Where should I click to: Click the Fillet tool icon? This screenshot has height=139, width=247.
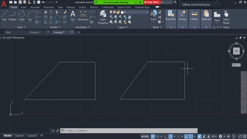pos(57,17)
